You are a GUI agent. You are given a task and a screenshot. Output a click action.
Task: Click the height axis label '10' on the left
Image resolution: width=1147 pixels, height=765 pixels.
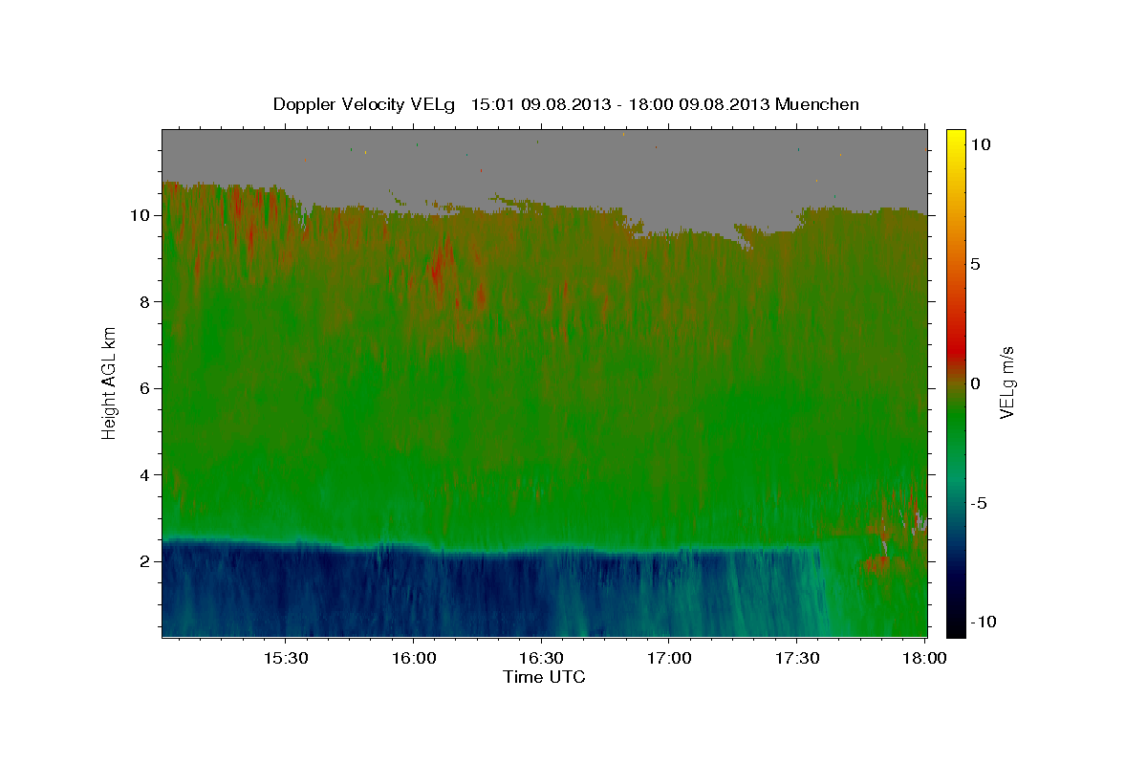(x=140, y=215)
